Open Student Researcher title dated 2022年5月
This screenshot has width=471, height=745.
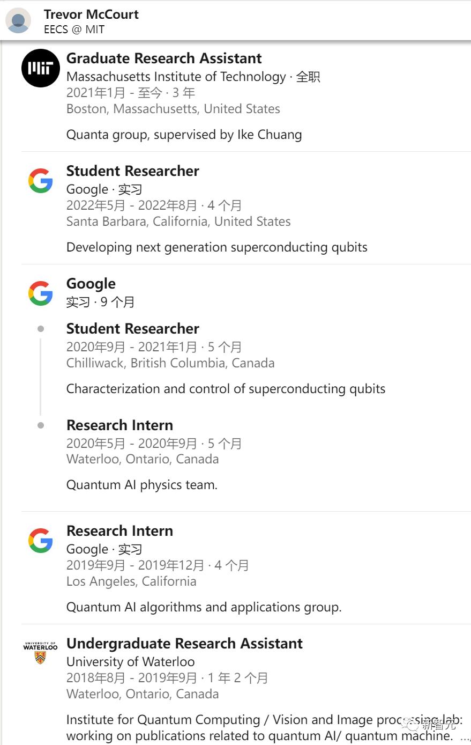(132, 171)
